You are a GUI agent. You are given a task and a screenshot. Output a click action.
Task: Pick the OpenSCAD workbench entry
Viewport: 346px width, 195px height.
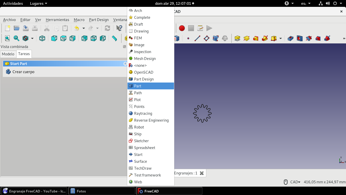pyautogui.click(x=151, y=72)
